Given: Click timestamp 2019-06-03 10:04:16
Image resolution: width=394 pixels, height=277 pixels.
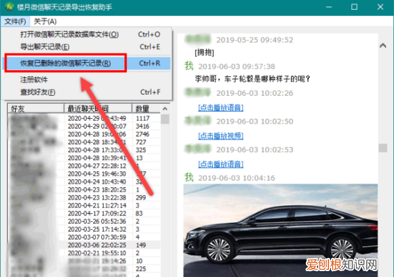Looking at the screenshot, I should pyautogui.click(x=236, y=178).
